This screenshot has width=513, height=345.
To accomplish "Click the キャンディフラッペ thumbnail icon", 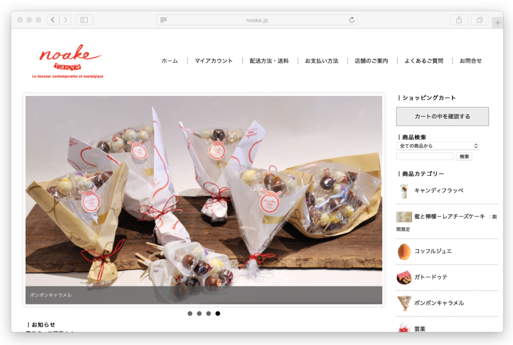I will point(404,191).
